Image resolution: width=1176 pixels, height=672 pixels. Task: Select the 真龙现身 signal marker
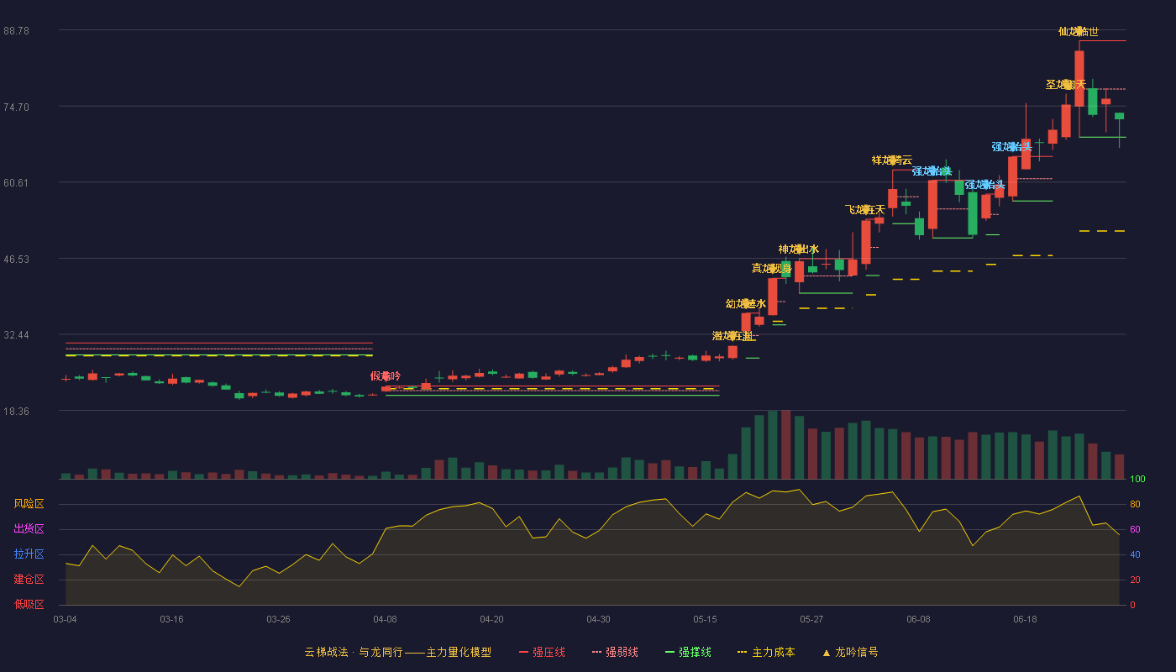[772, 269]
